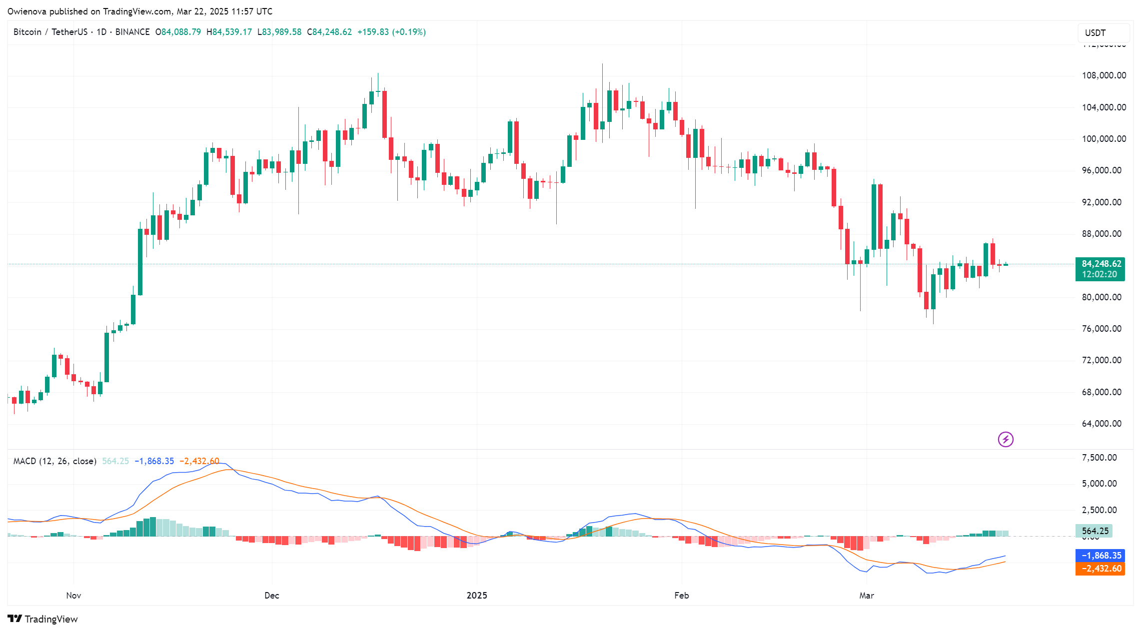The image size is (1141, 632).
Task: Click the blue MACD value label −1,868.35
Action: point(1100,556)
